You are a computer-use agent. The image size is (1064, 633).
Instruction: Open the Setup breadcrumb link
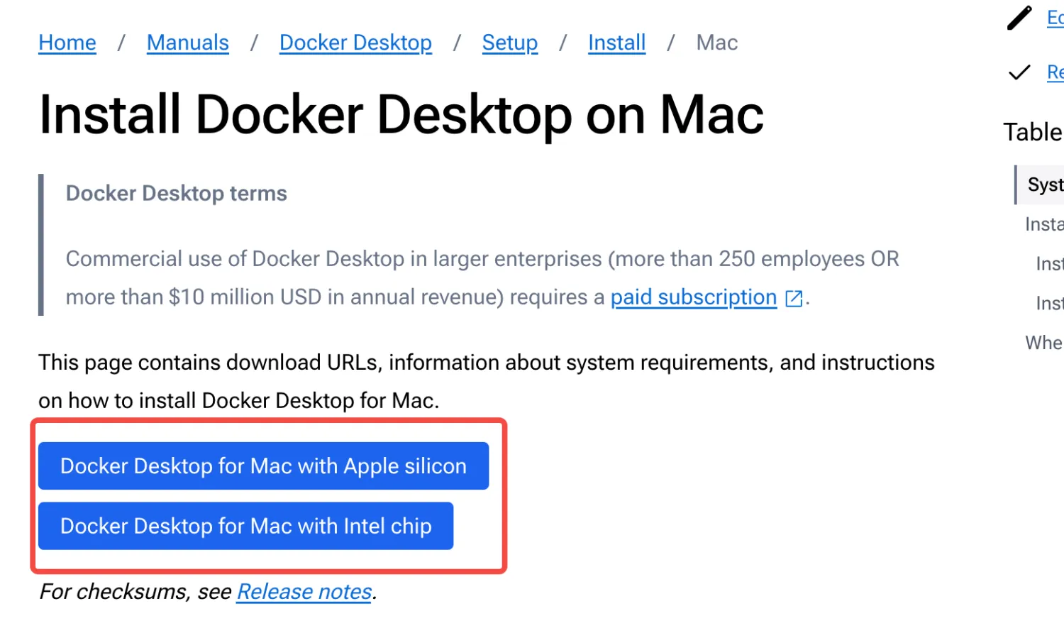[x=510, y=43]
